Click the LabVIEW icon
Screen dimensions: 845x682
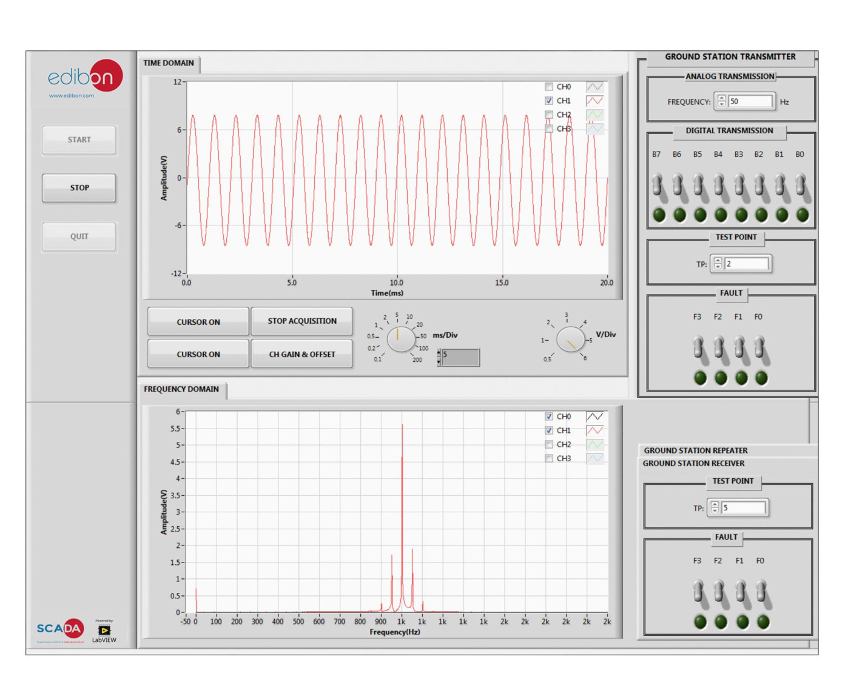(x=104, y=631)
